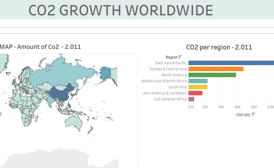Click the sort icon beside Region header

pos(180,57)
